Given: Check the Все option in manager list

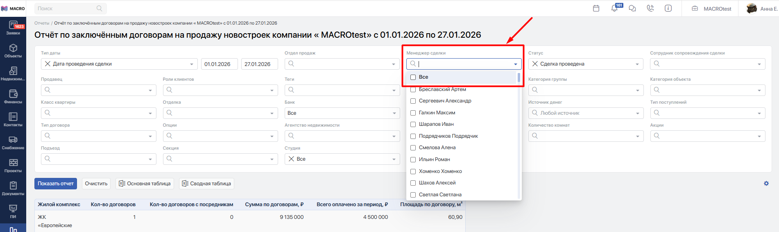Looking at the screenshot, I should [413, 77].
